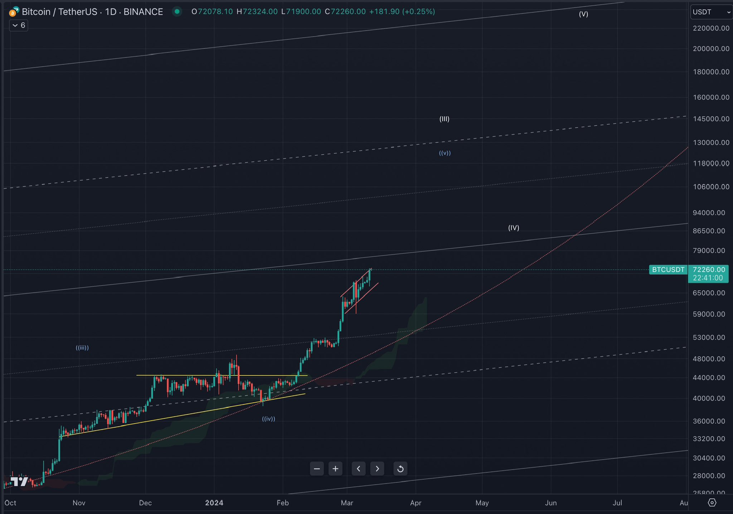Click the 2024 label on time axis
Viewport: 733px width, 514px height.
click(x=214, y=503)
